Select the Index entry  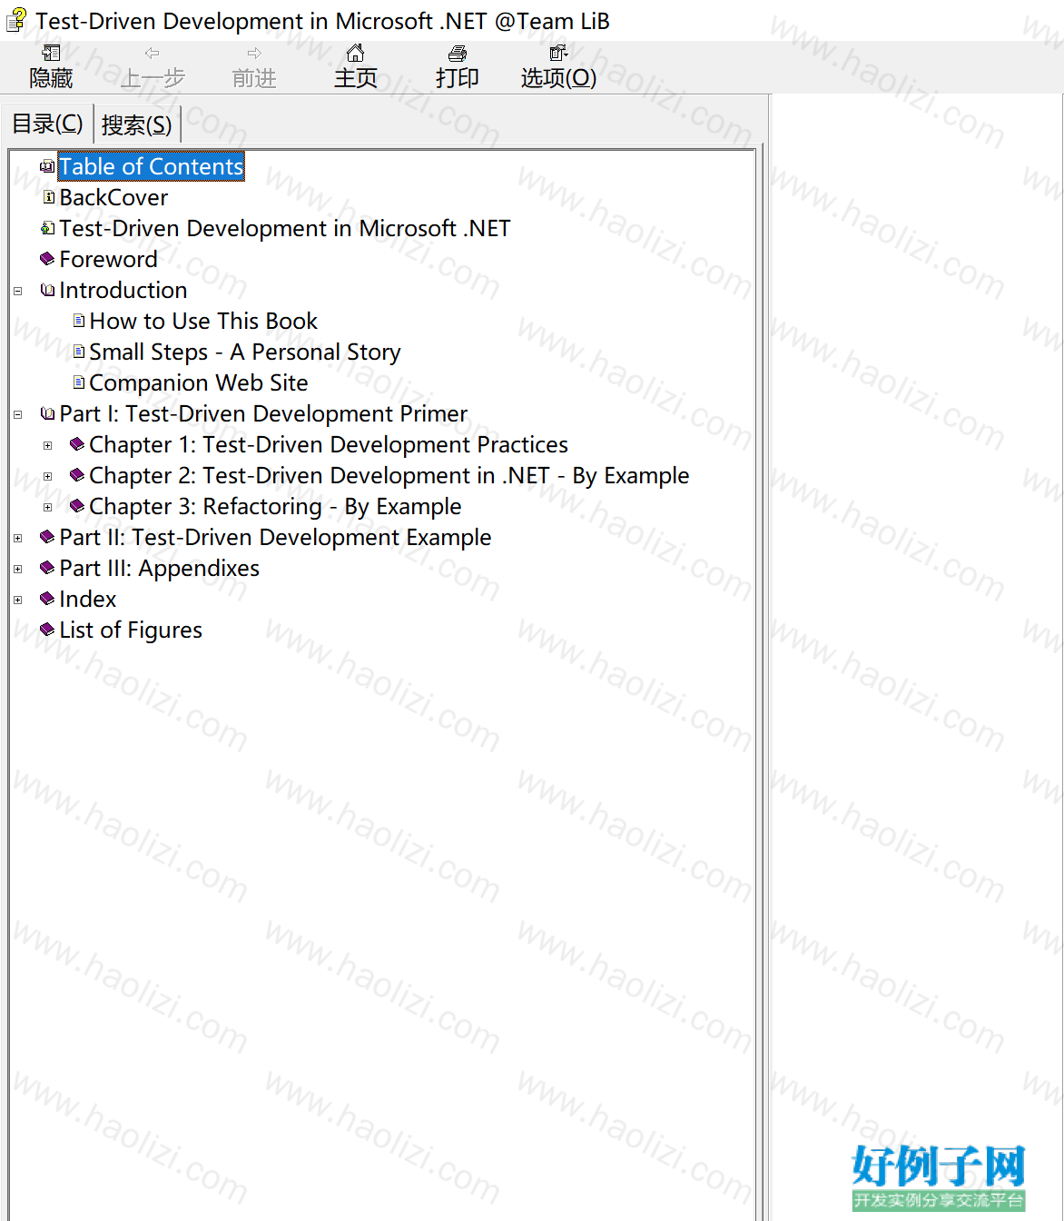coord(88,599)
